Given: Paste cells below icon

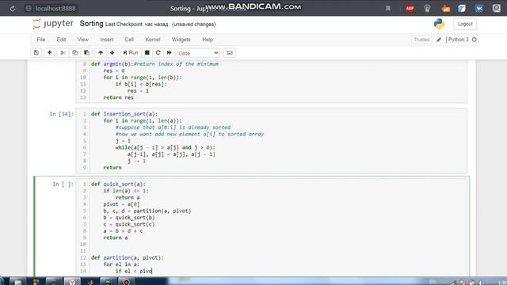Looking at the screenshot, I should [86, 53].
